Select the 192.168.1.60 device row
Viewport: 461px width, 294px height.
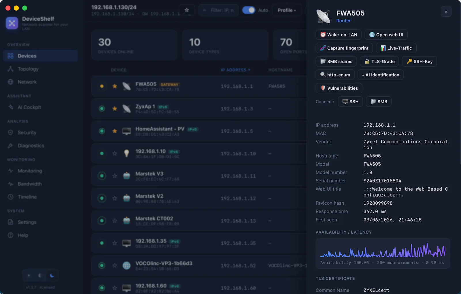click(199, 286)
